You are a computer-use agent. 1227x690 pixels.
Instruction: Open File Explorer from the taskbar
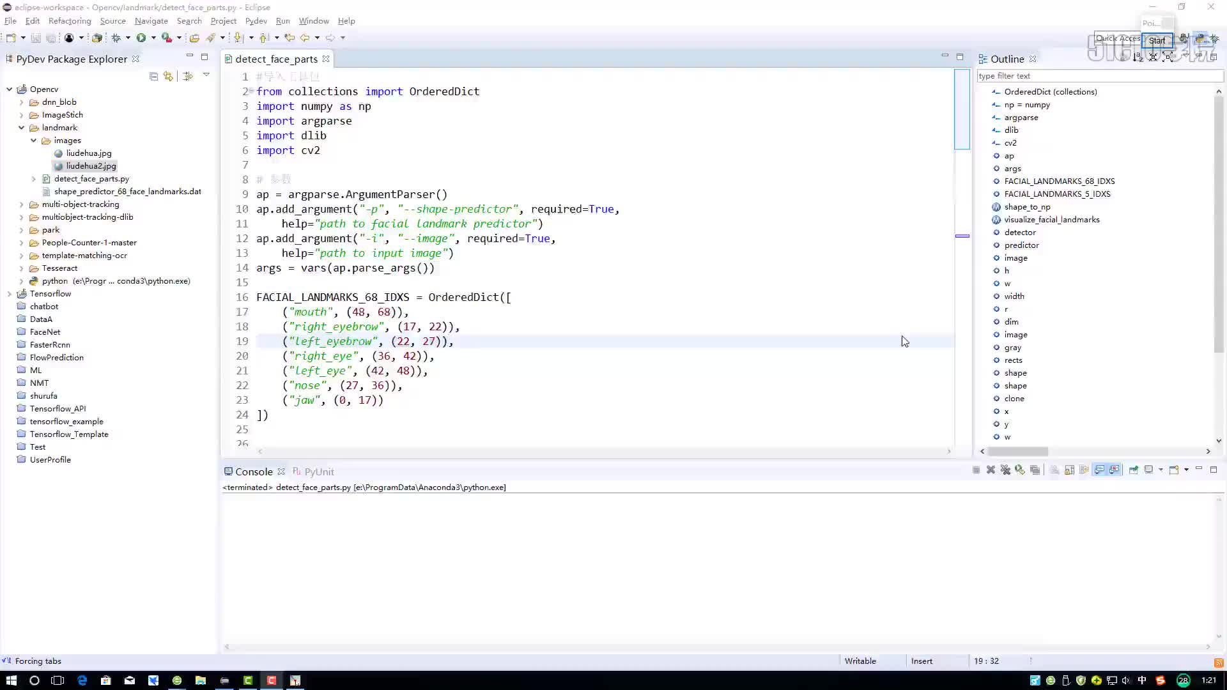point(201,680)
